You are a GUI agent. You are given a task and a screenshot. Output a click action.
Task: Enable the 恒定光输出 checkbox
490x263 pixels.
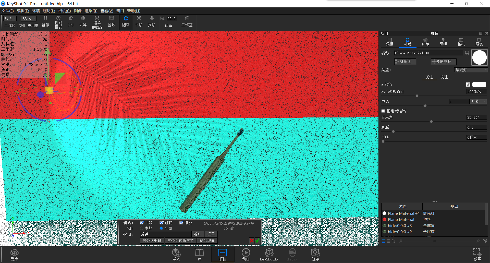click(x=383, y=111)
